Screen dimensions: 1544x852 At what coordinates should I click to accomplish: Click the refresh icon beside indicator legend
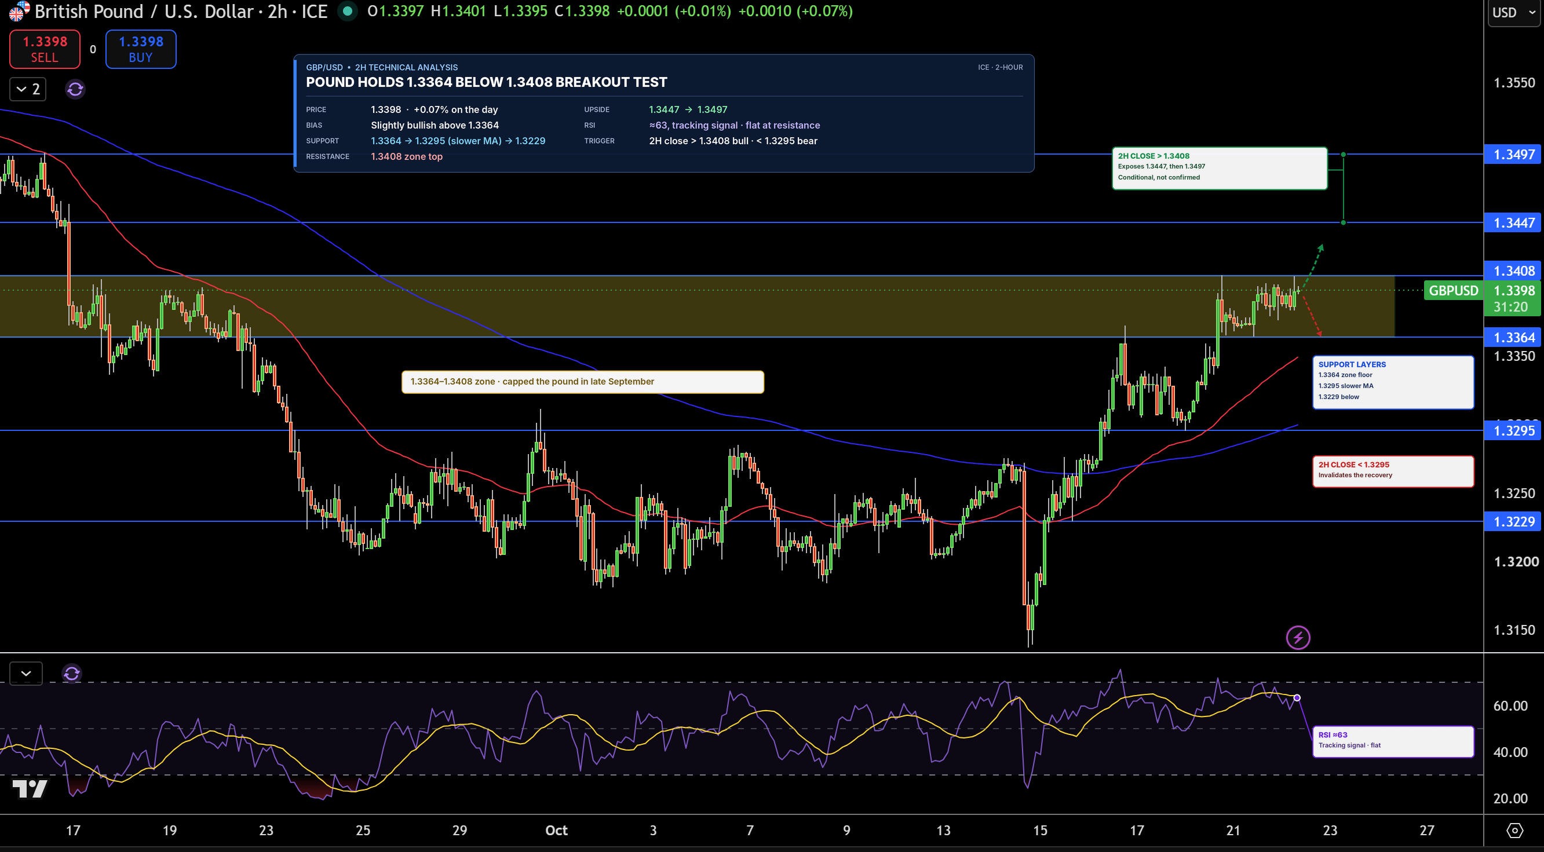[x=75, y=89]
